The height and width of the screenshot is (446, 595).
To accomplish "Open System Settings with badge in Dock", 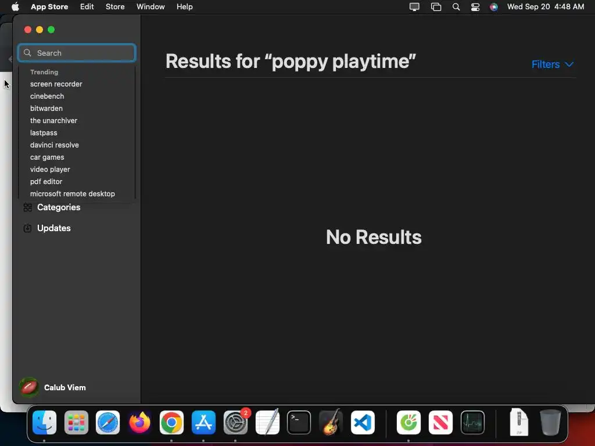I will pos(235,423).
